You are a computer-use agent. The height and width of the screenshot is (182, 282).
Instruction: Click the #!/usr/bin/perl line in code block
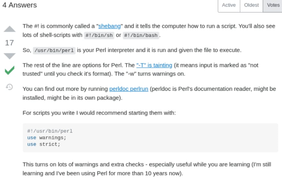tap(50, 131)
